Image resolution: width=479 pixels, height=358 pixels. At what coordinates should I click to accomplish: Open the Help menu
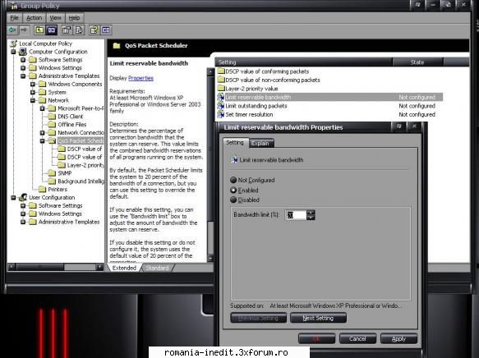point(74,18)
